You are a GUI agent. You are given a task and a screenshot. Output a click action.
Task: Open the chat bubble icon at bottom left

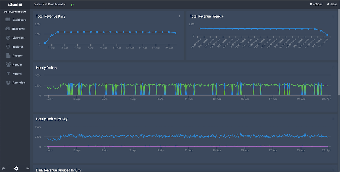coord(3,168)
